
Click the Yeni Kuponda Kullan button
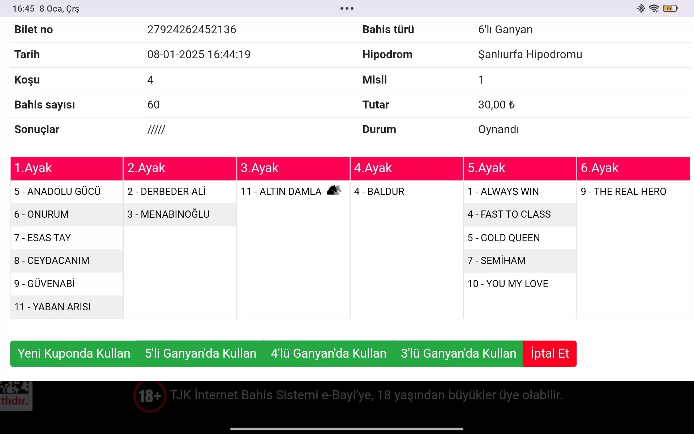pyautogui.click(x=74, y=353)
